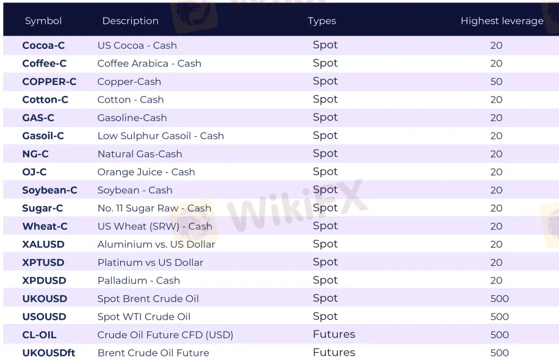Select the Cocoa-C symbol
Screen dimensions: 559x360
click(43, 45)
